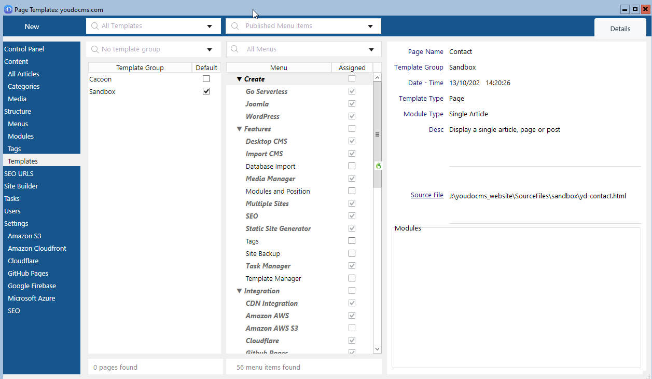Screen dimensions: 652x379
Task: Open the Published Menu Items dropdown
Action: (370, 26)
